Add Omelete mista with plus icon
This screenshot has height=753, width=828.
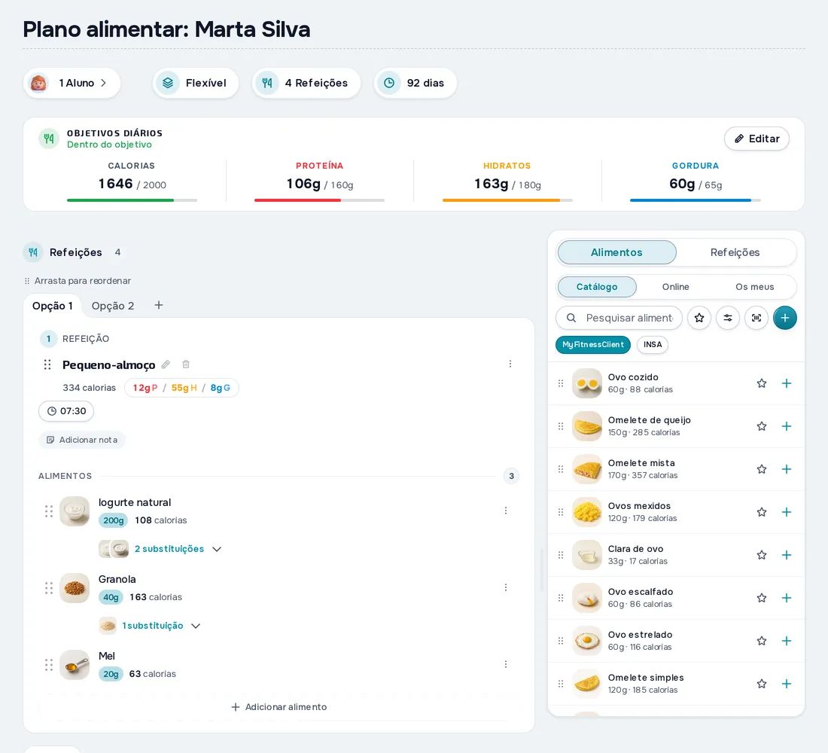(x=787, y=468)
